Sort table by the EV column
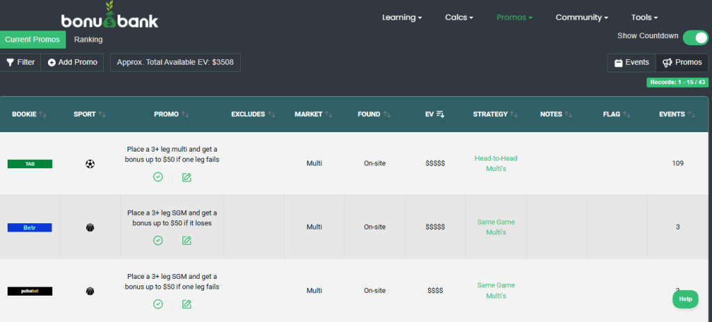712x322 pixels. [x=434, y=114]
